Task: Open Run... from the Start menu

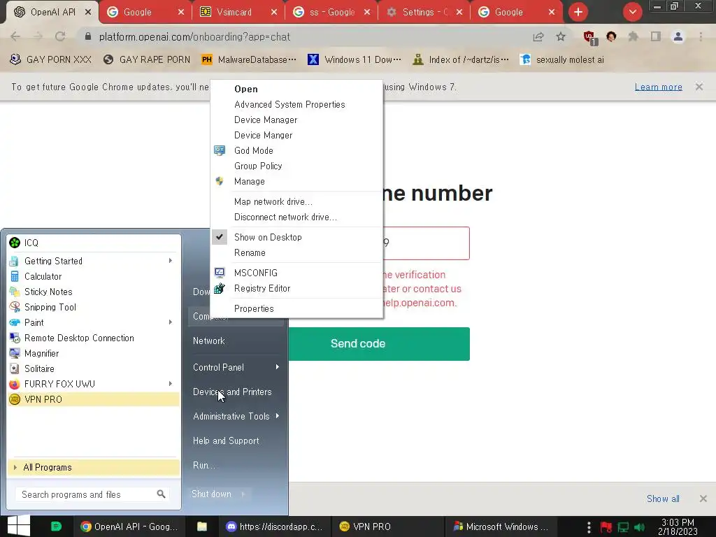Action: [x=204, y=465]
